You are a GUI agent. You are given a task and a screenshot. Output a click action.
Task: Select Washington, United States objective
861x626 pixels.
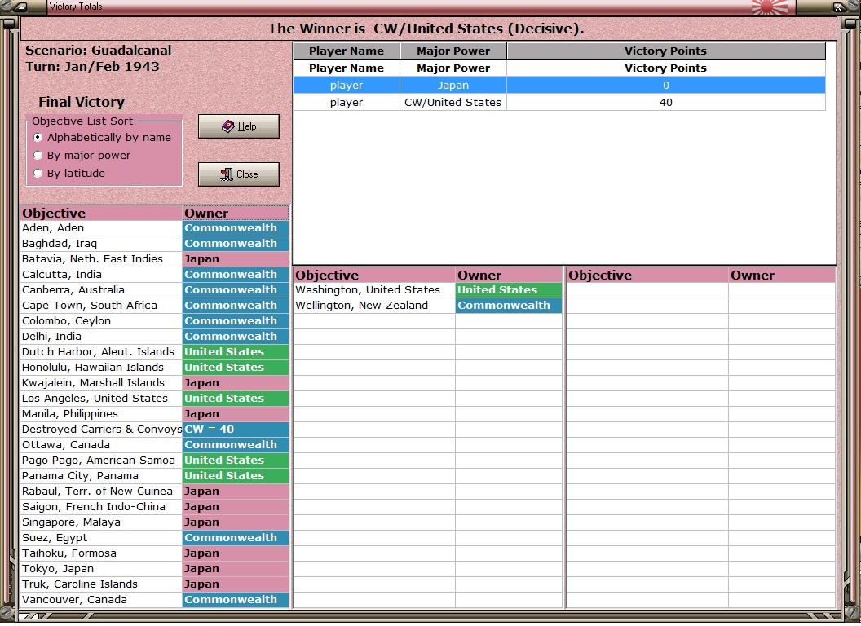[374, 289]
